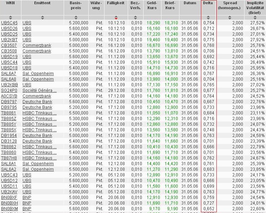The width and height of the screenshot is (266, 213).
Task: Open WKN link UB2KBB
Action: [9, 85]
